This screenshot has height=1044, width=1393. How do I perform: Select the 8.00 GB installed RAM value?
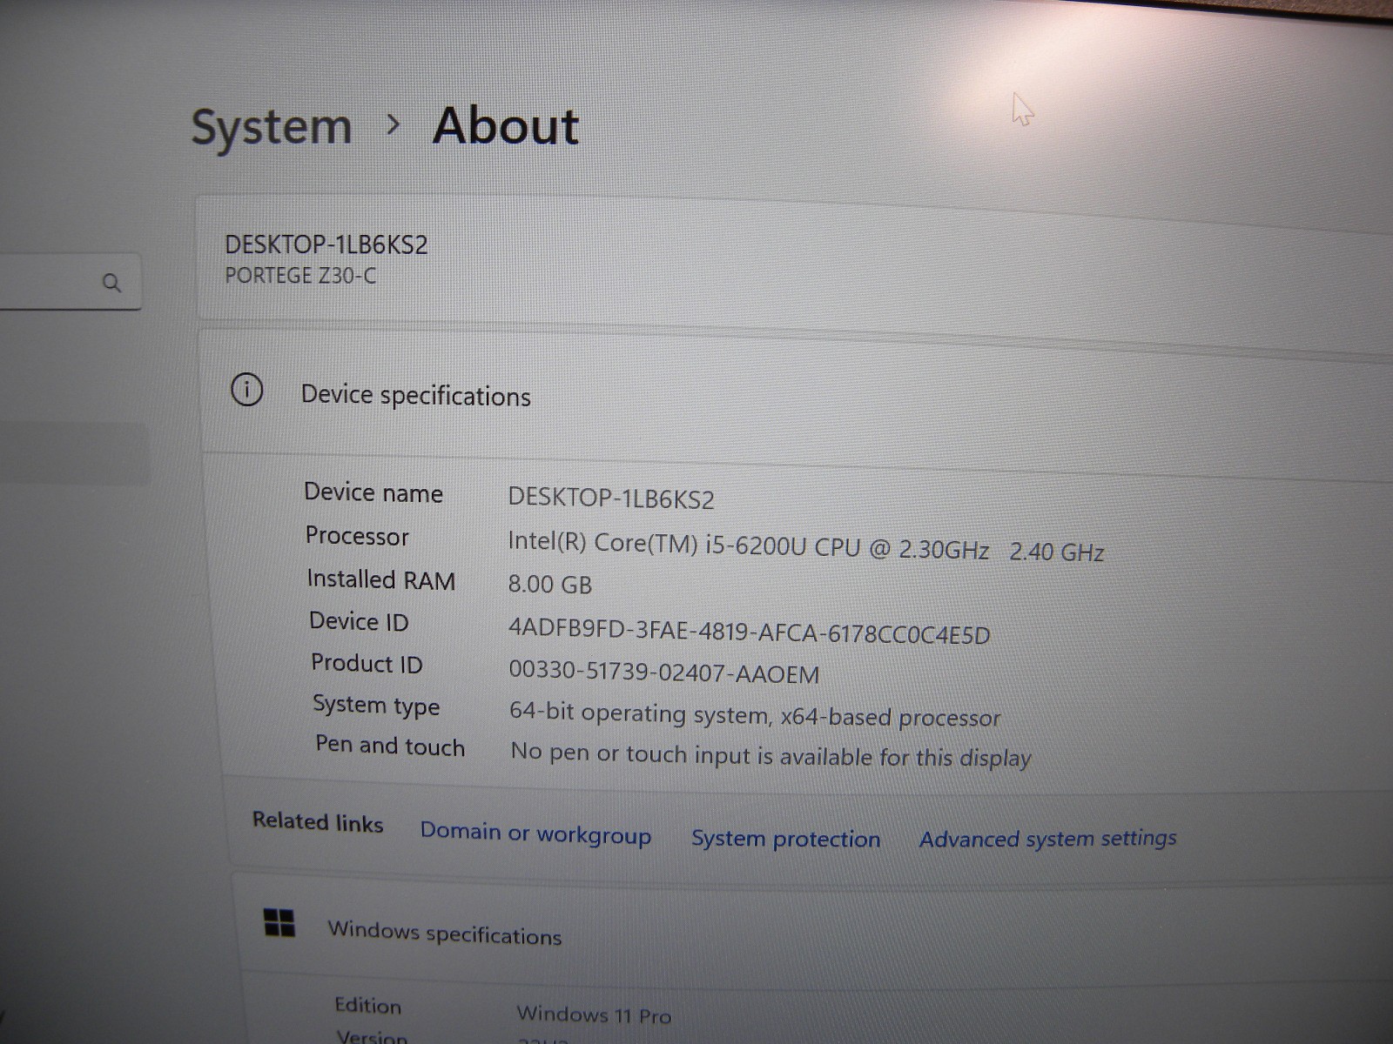[550, 584]
